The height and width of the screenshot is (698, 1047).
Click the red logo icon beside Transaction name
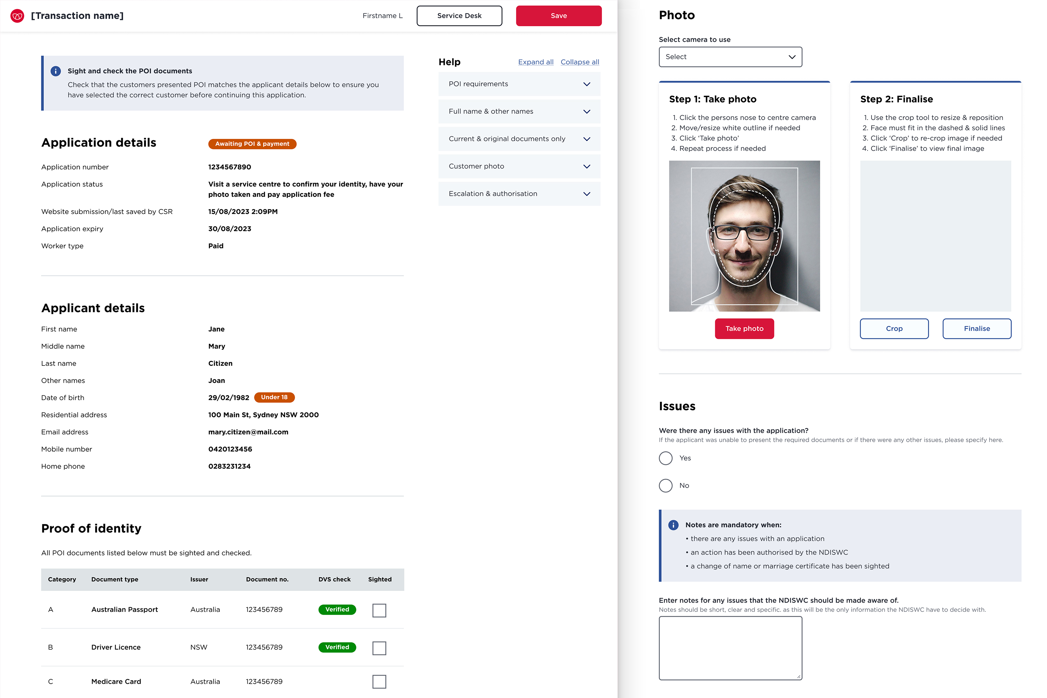(17, 16)
